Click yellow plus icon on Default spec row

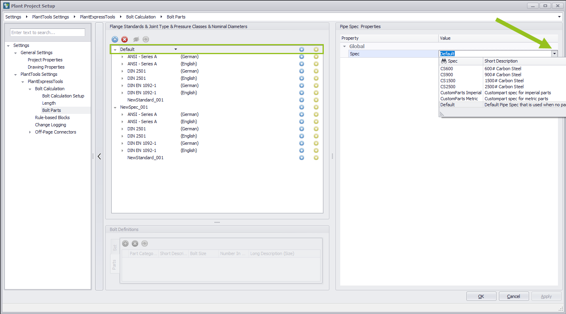click(x=316, y=49)
